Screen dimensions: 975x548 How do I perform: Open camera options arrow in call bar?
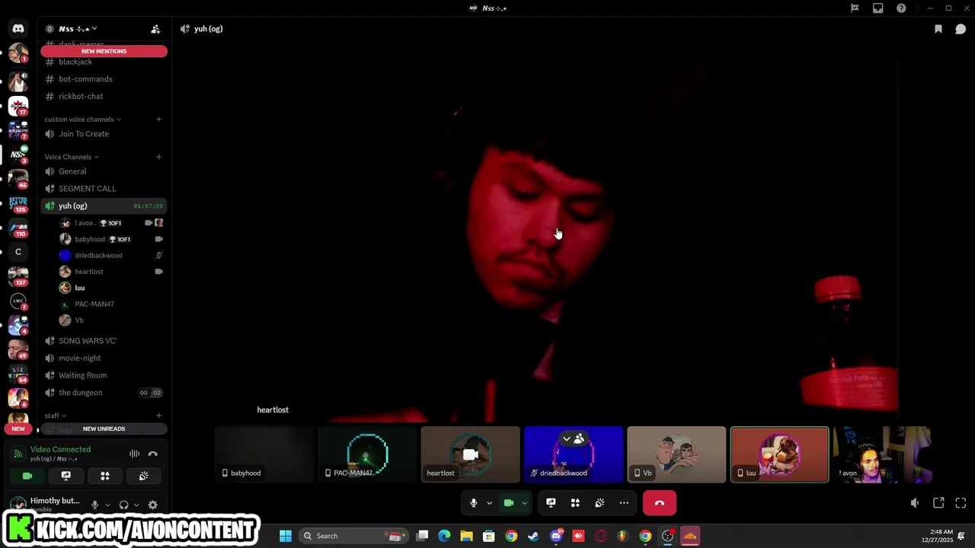524,503
